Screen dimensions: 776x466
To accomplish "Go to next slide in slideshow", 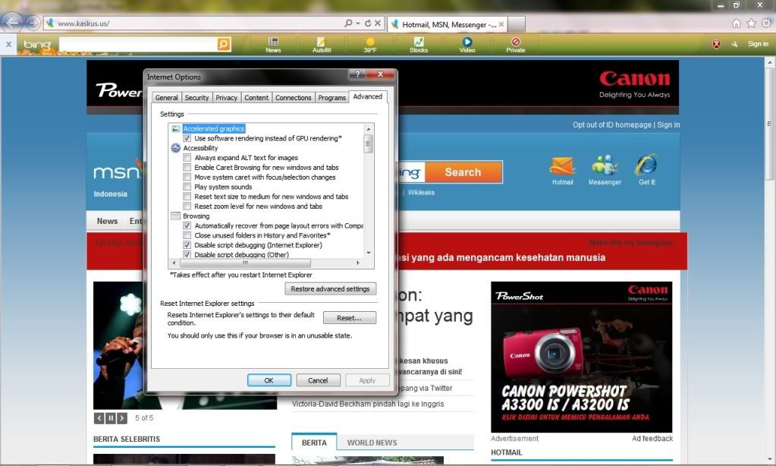I will tap(122, 418).
